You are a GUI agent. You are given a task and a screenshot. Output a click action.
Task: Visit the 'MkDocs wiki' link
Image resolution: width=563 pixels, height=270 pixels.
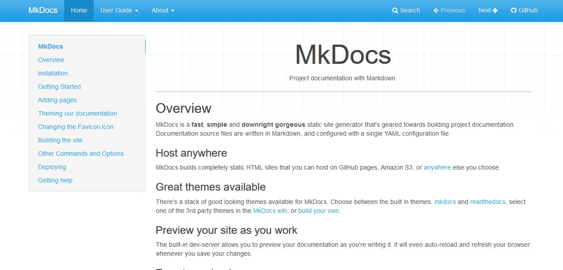pos(270,211)
